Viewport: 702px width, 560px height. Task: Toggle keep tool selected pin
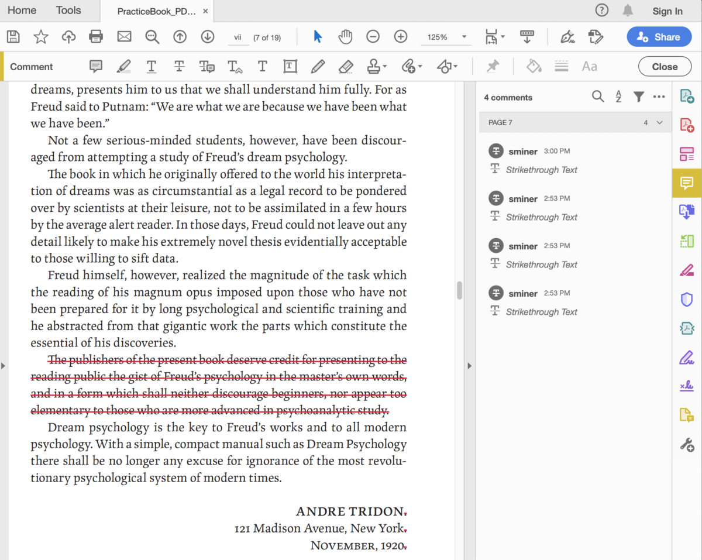(493, 66)
